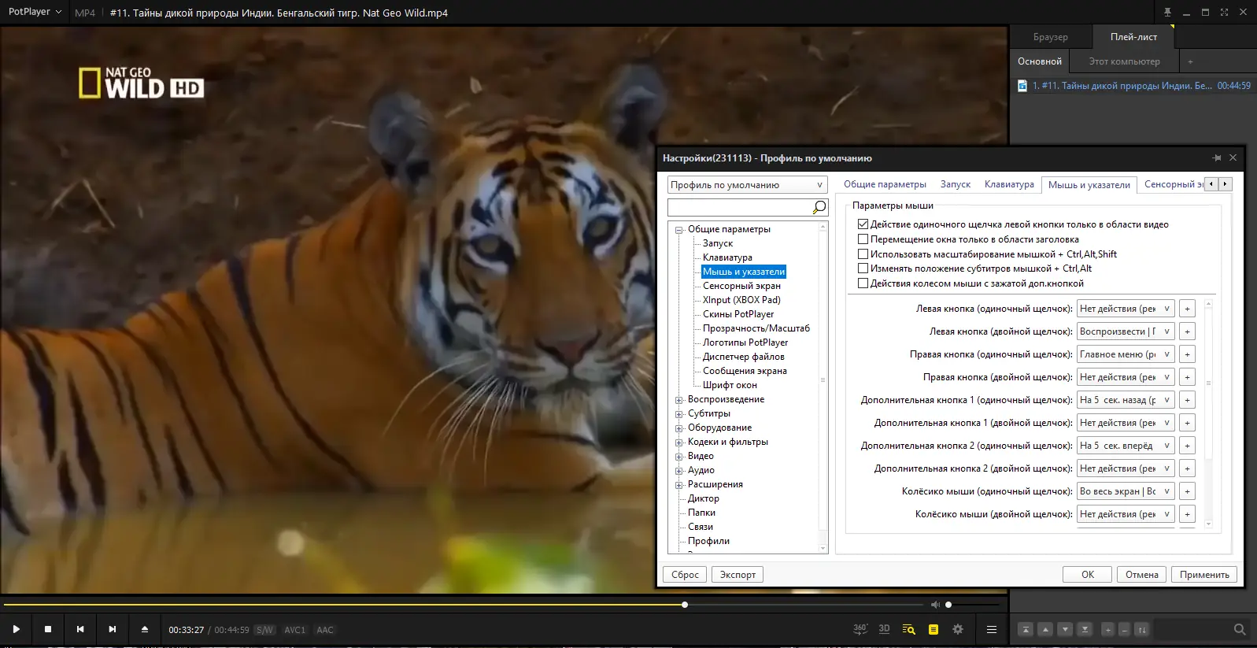Screen dimensions: 1257x648
Task: Switch to the 'Браузер' panel tab
Action: click(1050, 37)
